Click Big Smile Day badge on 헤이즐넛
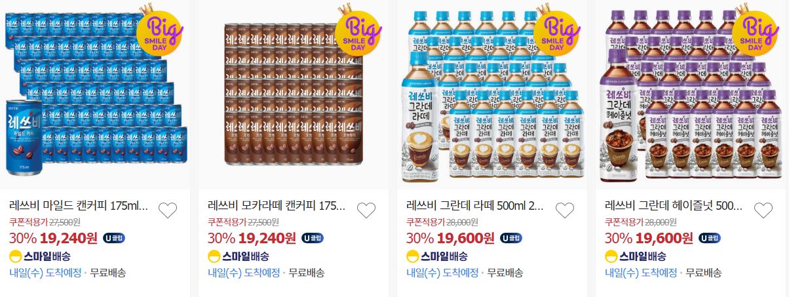789x297 pixels. (755, 30)
